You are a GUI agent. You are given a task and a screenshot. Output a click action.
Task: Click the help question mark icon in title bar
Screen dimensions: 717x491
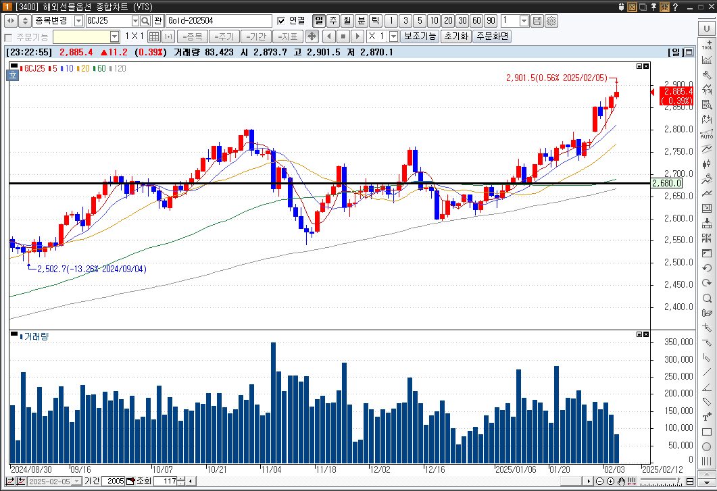pyautogui.click(x=675, y=7)
